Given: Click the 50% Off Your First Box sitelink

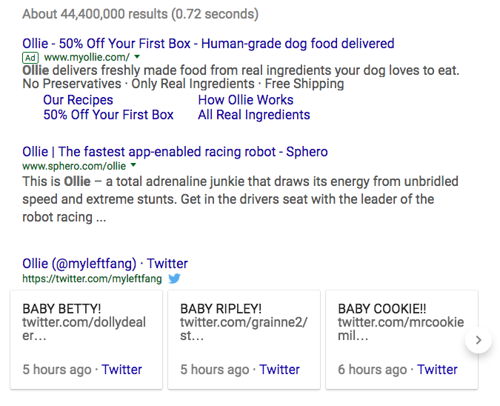Looking at the screenshot, I should [108, 115].
